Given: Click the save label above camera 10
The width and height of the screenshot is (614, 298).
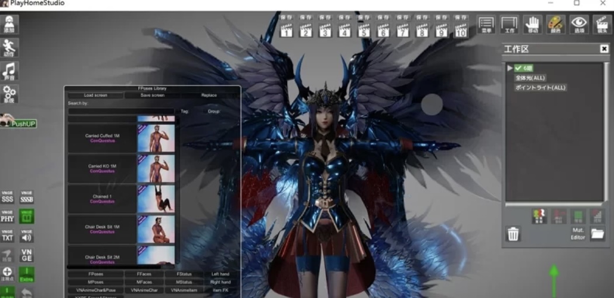Looking at the screenshot, I should (461, 18).
